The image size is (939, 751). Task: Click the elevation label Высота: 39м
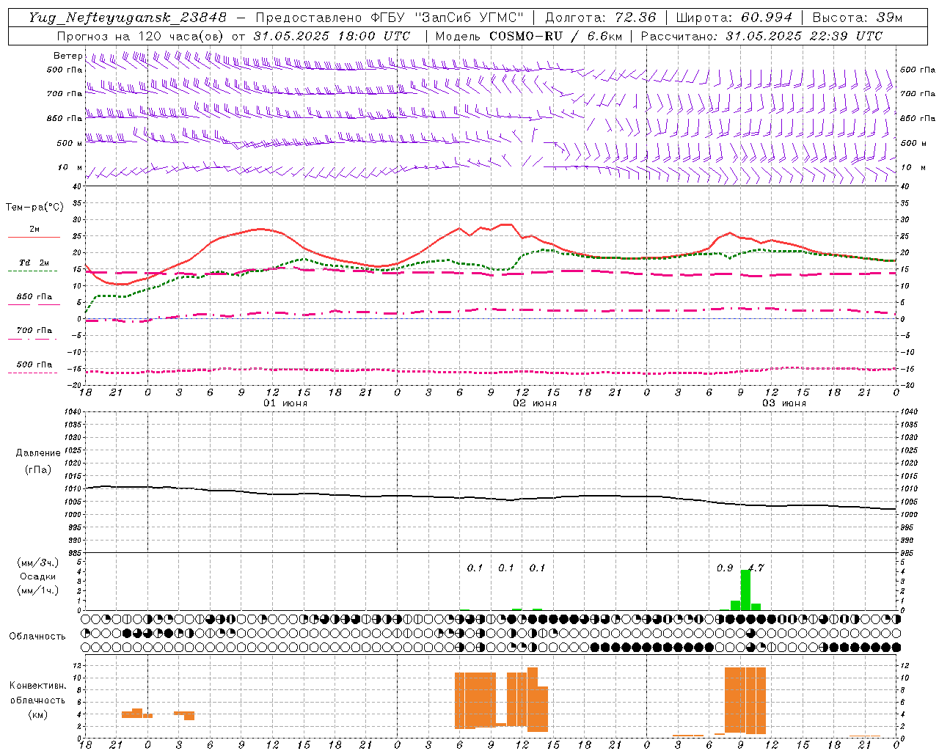pyautogui.click(x=858, y=18)
